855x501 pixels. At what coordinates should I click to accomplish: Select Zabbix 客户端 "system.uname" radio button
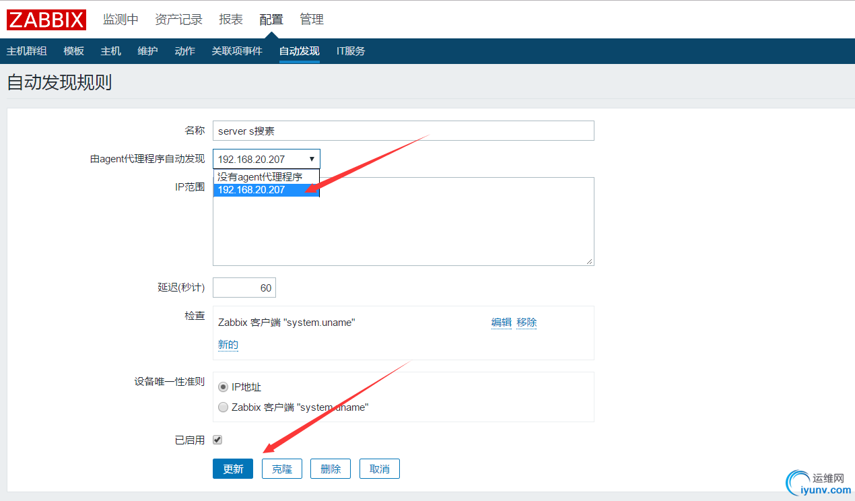click(224, 407)
